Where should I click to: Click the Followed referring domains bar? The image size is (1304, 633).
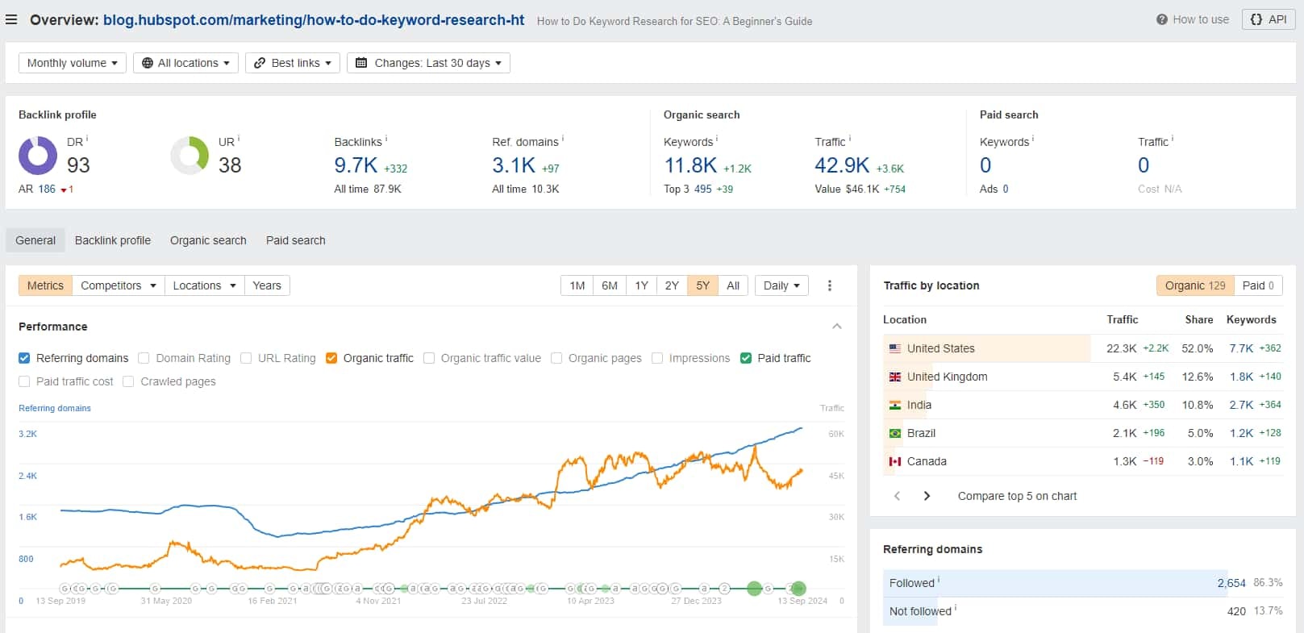pyautogui.click(x=1083, y=583)
